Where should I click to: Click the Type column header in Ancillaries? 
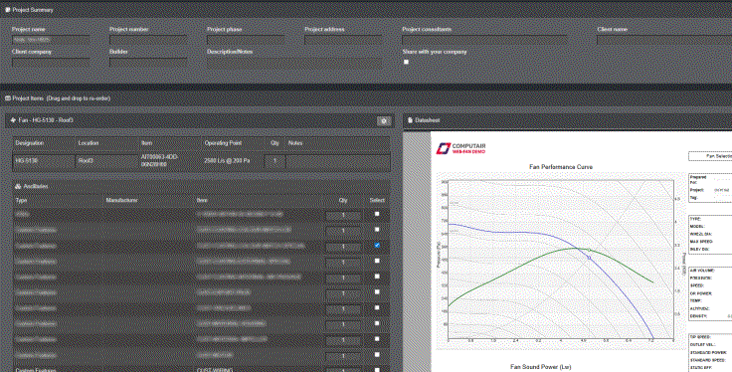coord(22,200)
